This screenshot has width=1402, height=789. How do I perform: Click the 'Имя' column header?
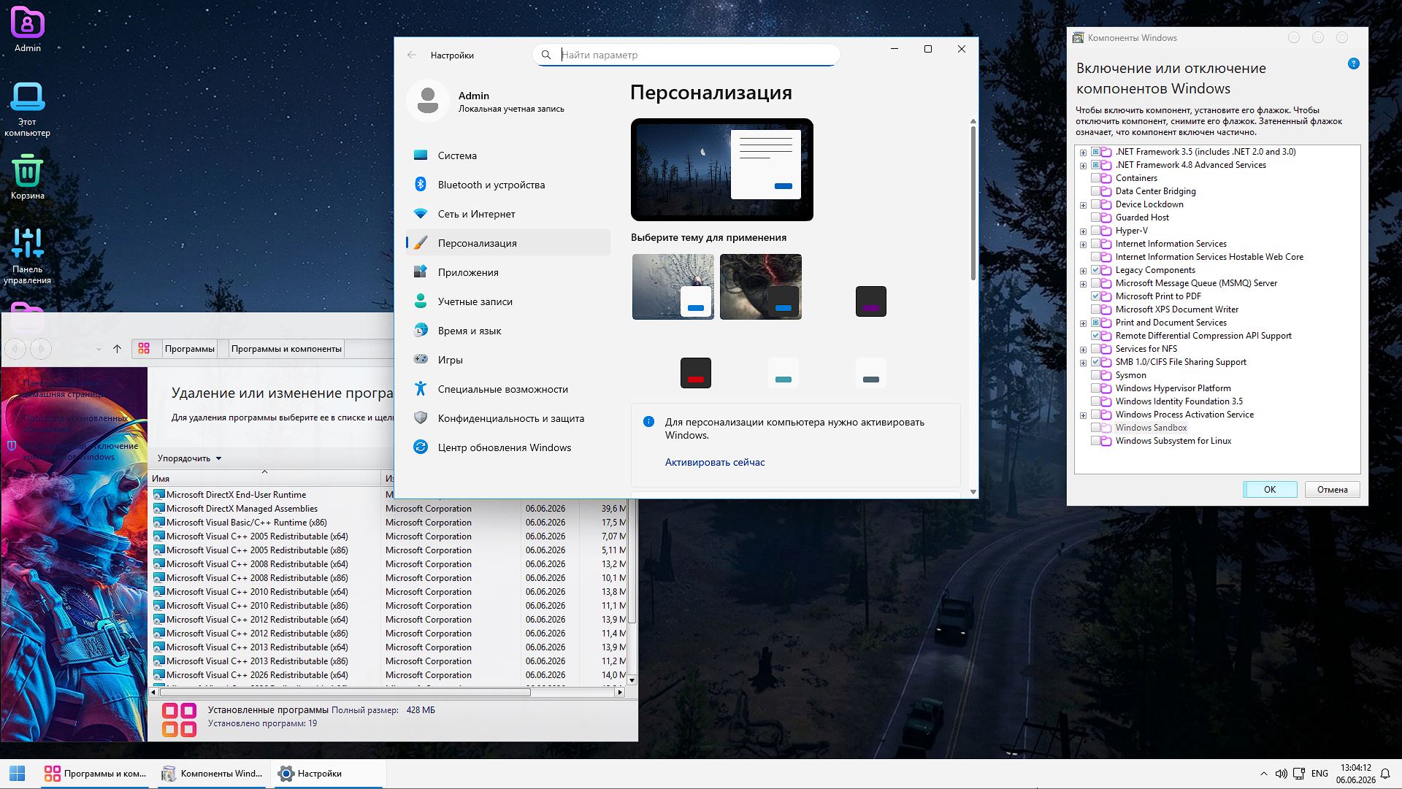pos(264,479)
